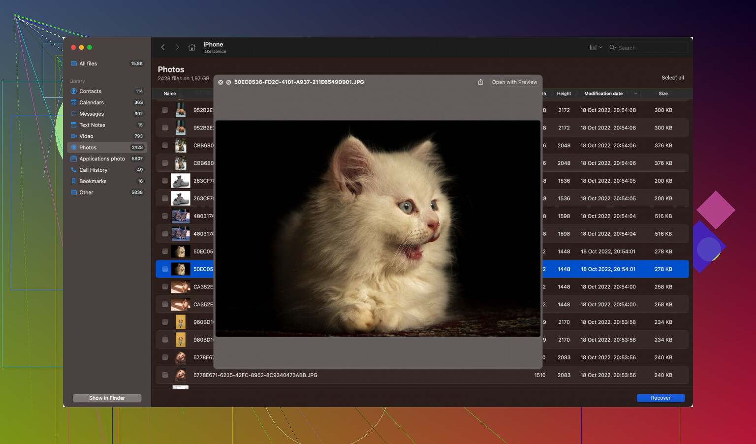
Task: Click the back navigation arrow
Action: (163, 47)
